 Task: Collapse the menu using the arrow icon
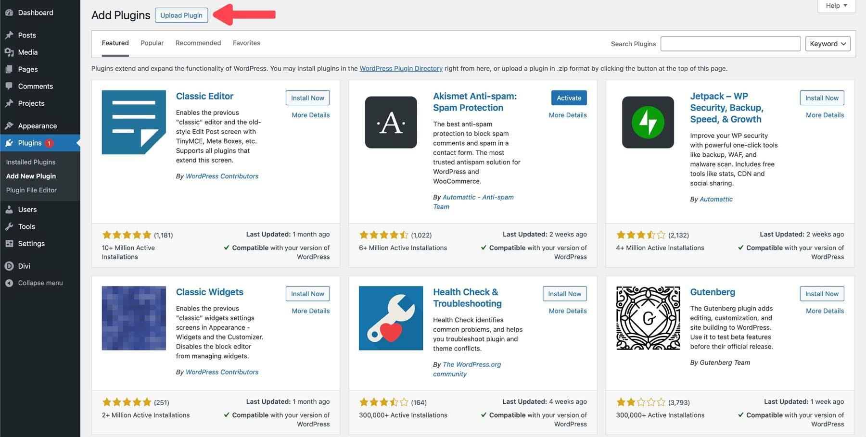(9, 283)
